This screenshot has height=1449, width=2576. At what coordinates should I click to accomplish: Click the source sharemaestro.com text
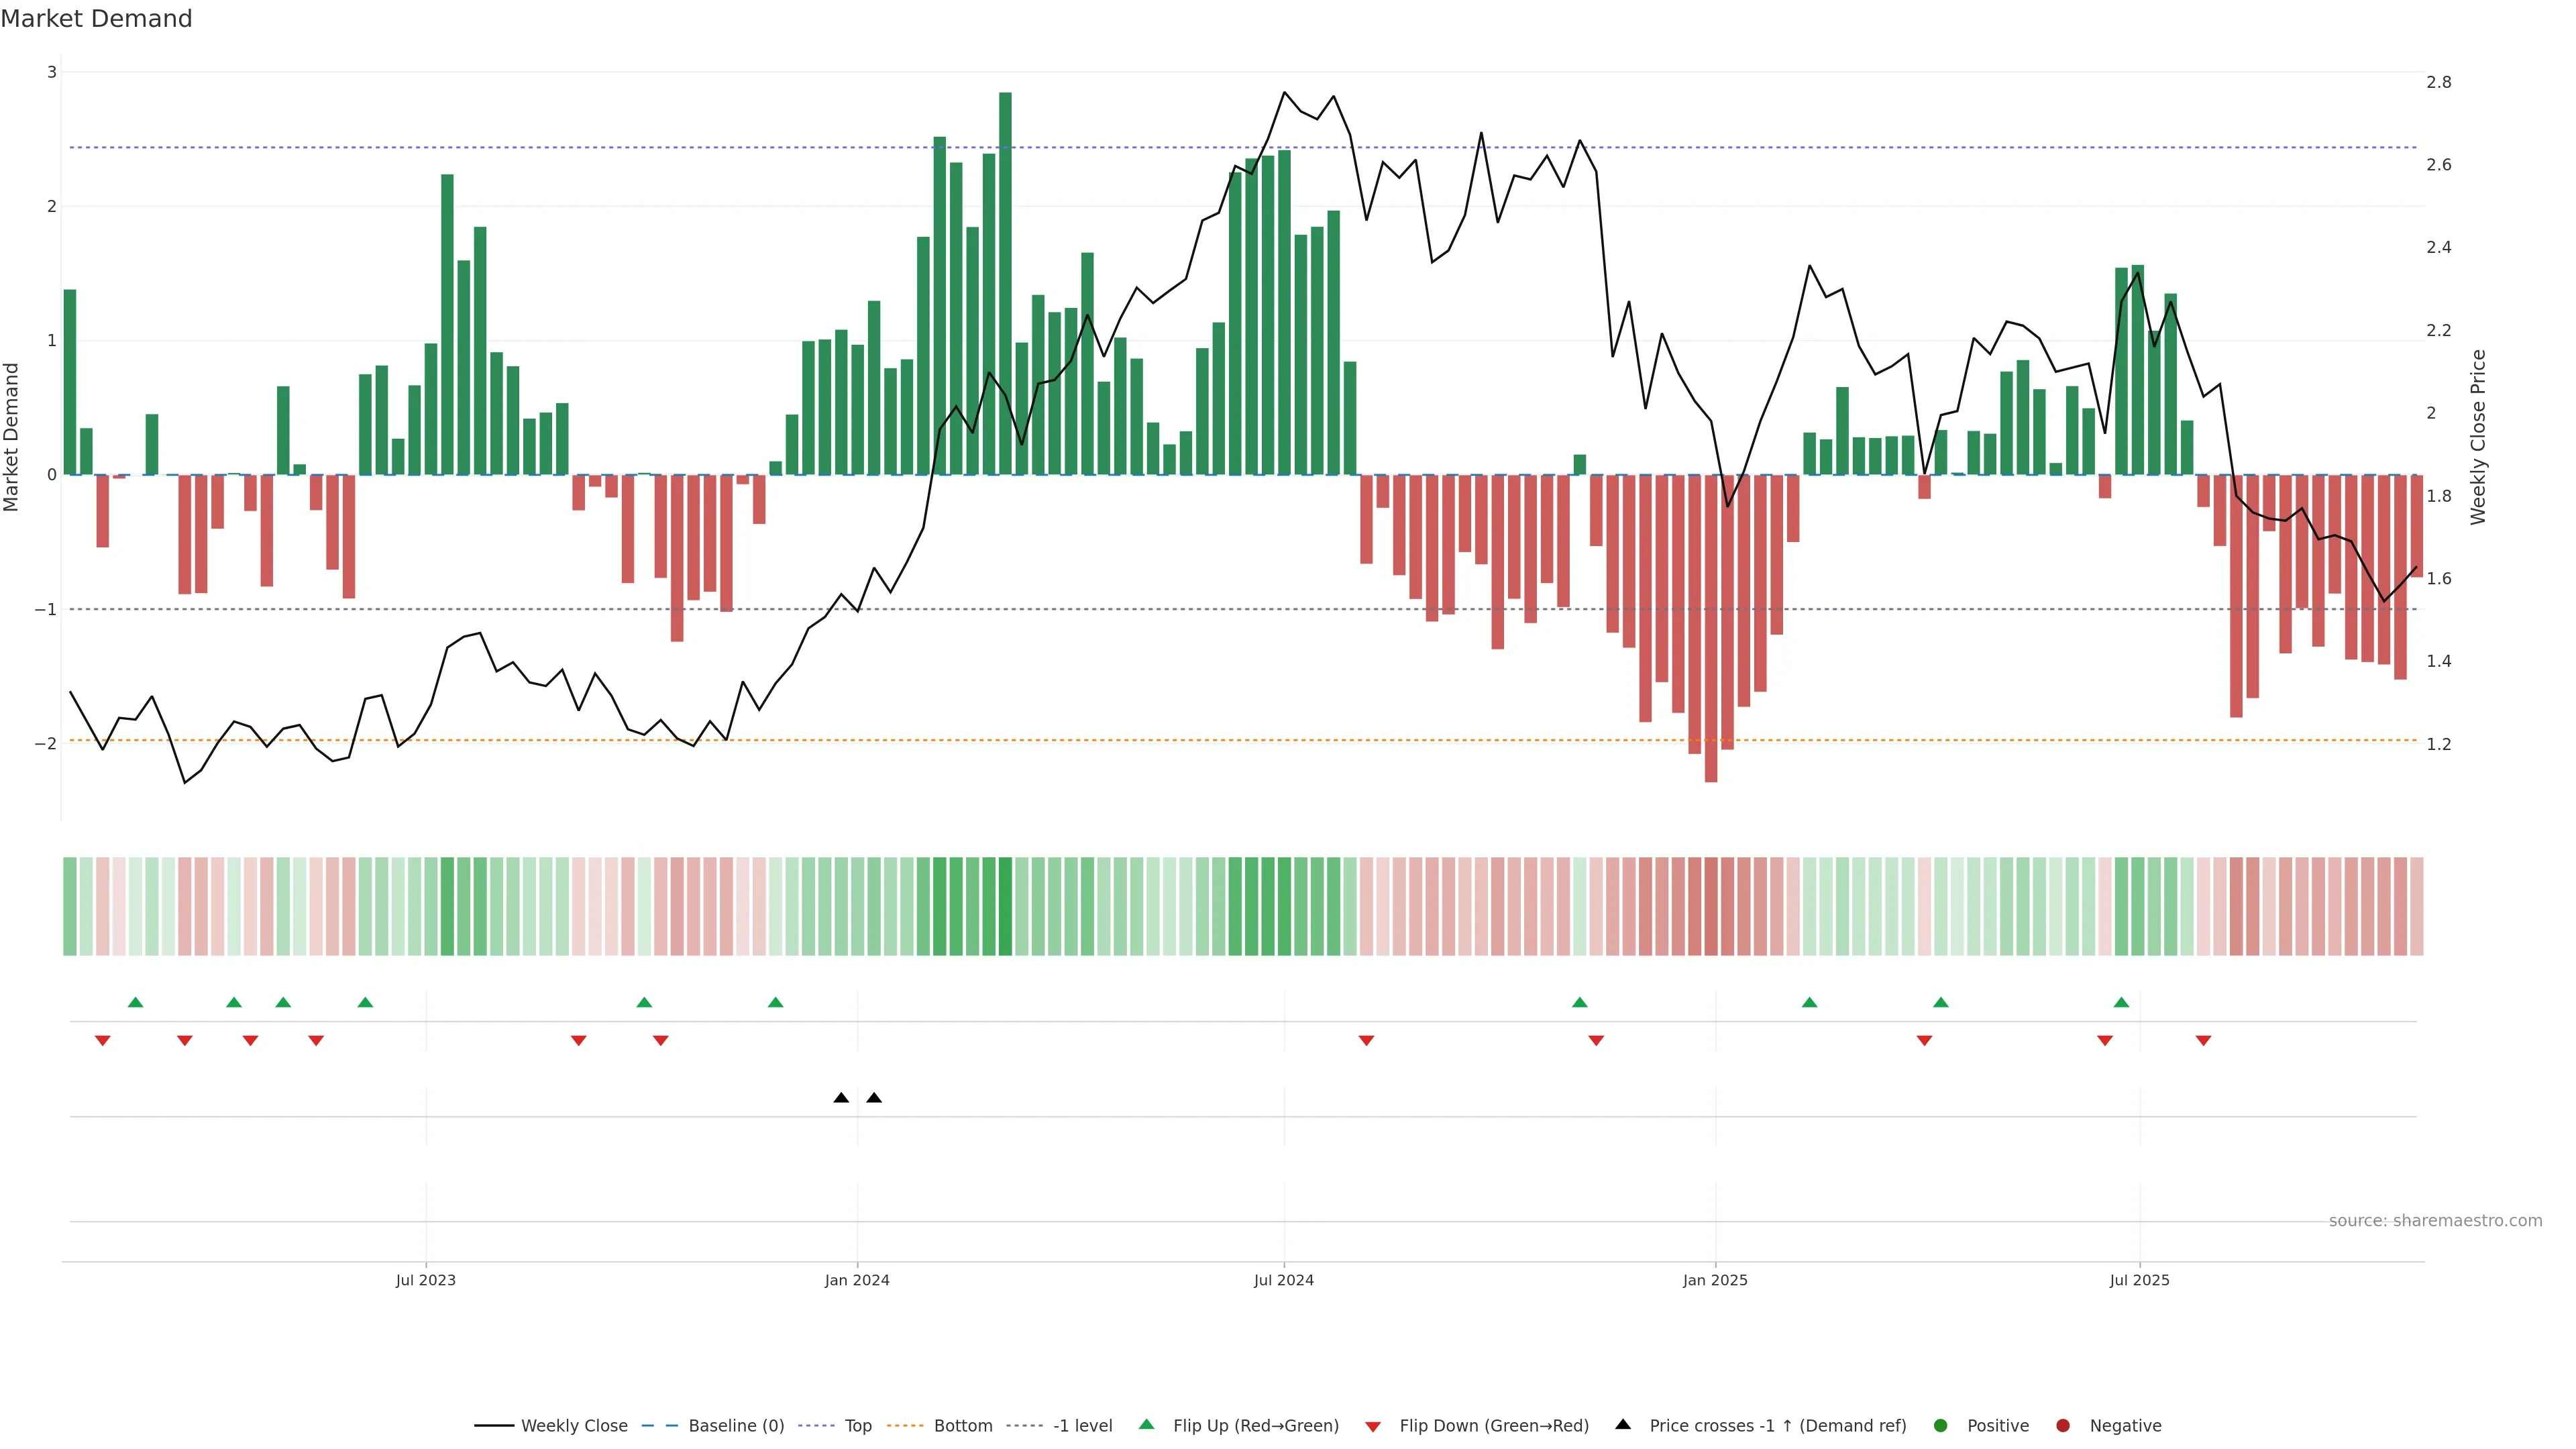[x=2435, y=1221]
